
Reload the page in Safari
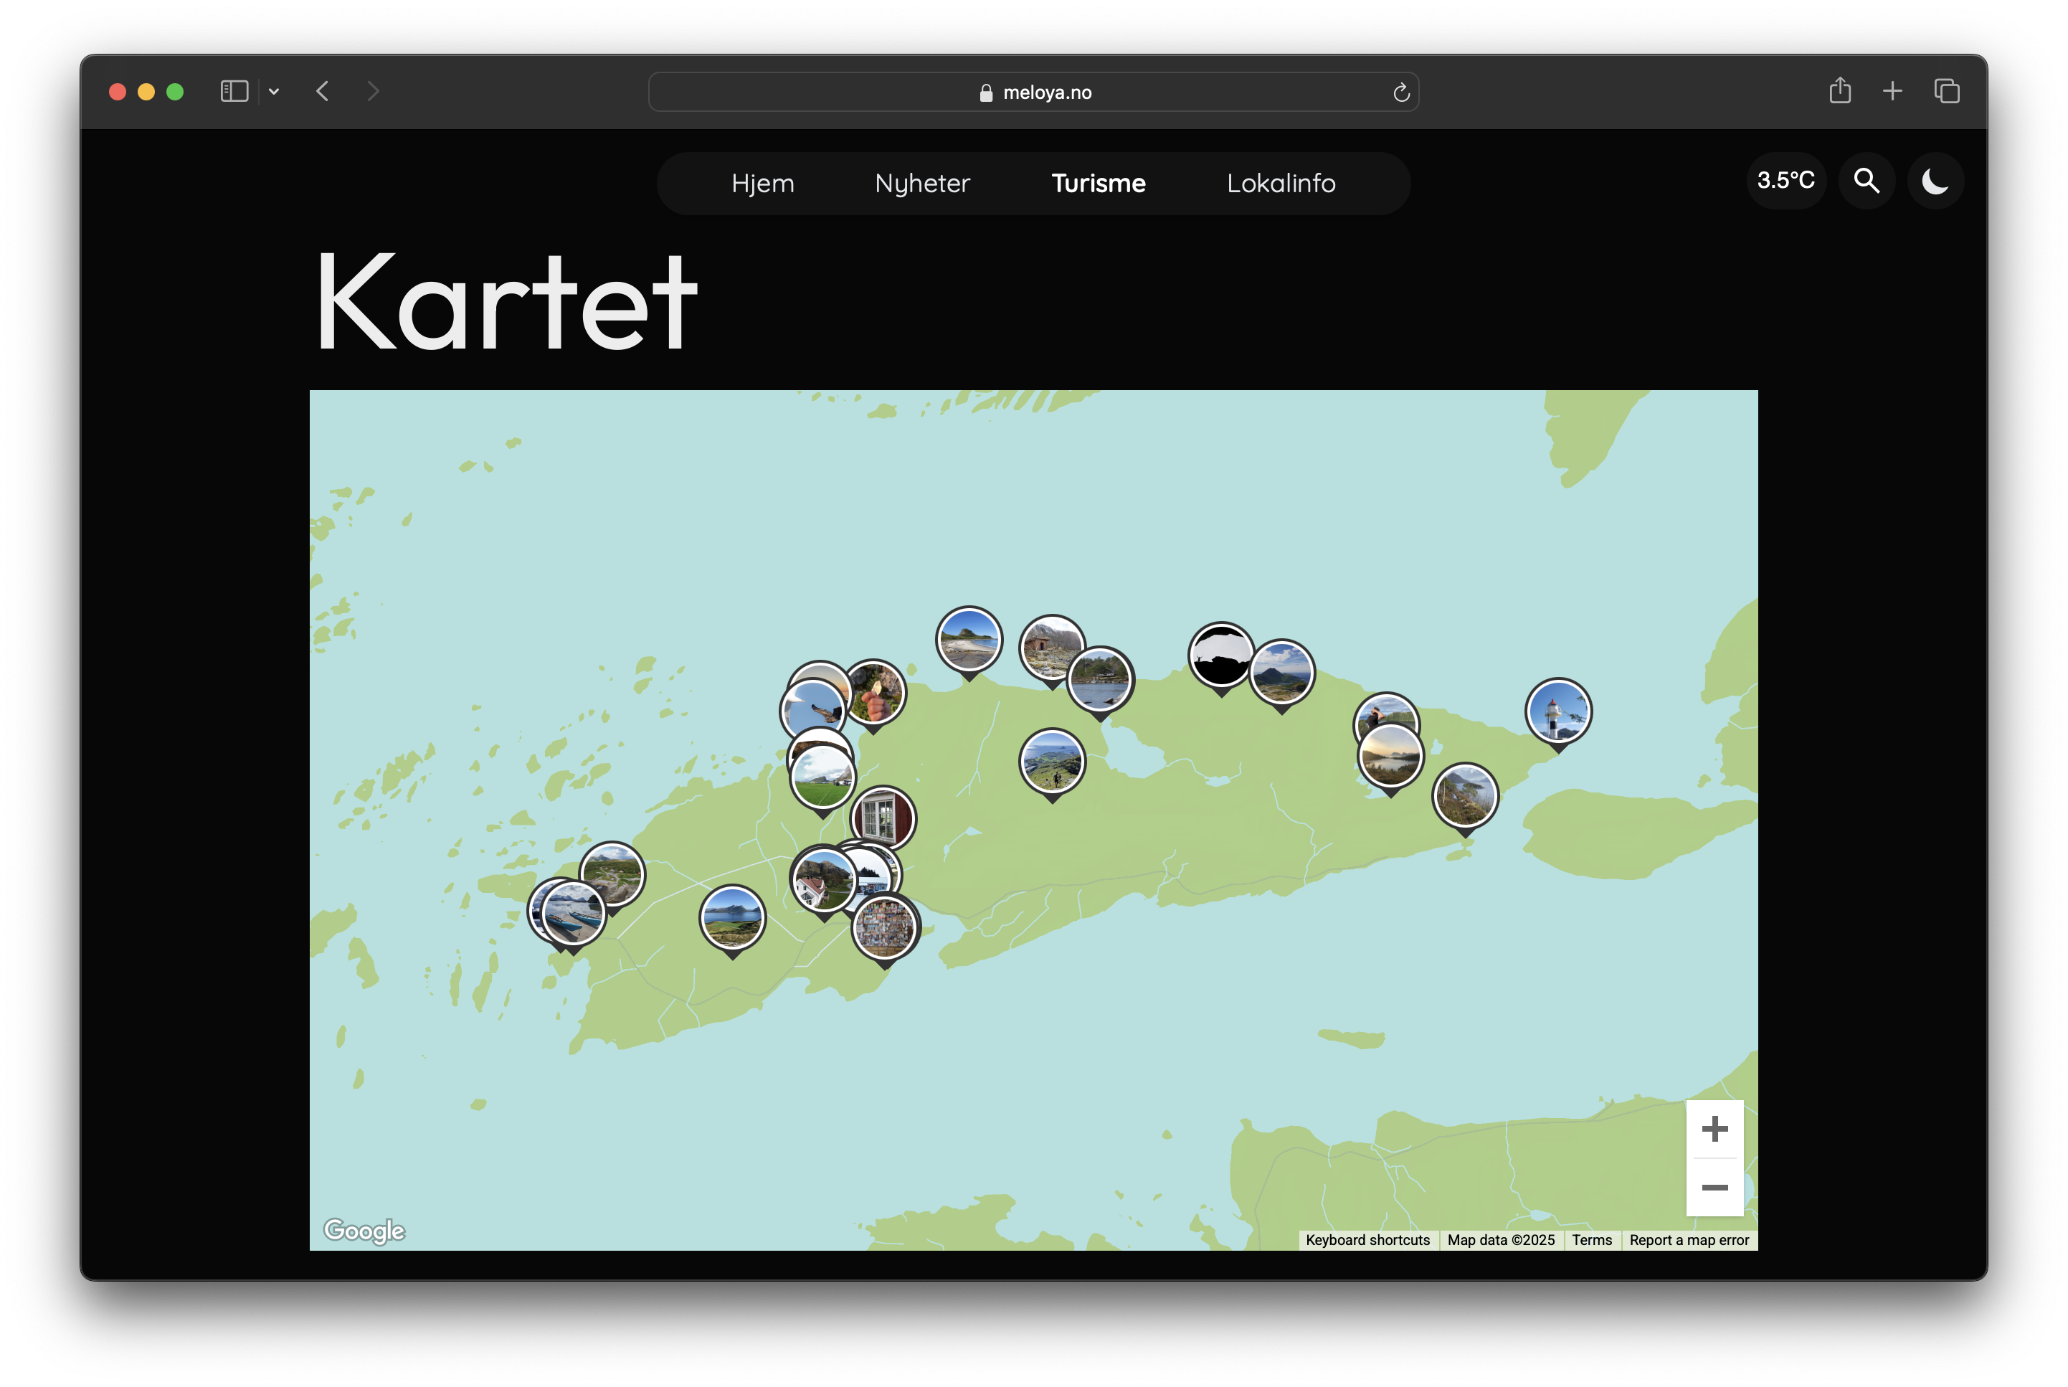tap(1400, 92)
